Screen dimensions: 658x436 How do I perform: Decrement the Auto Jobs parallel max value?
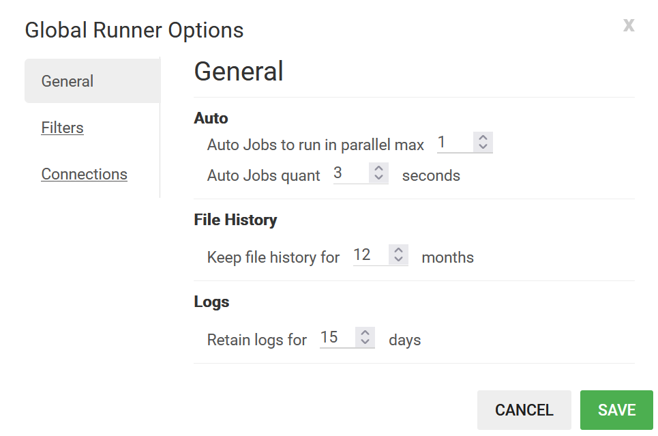(483, 145)
